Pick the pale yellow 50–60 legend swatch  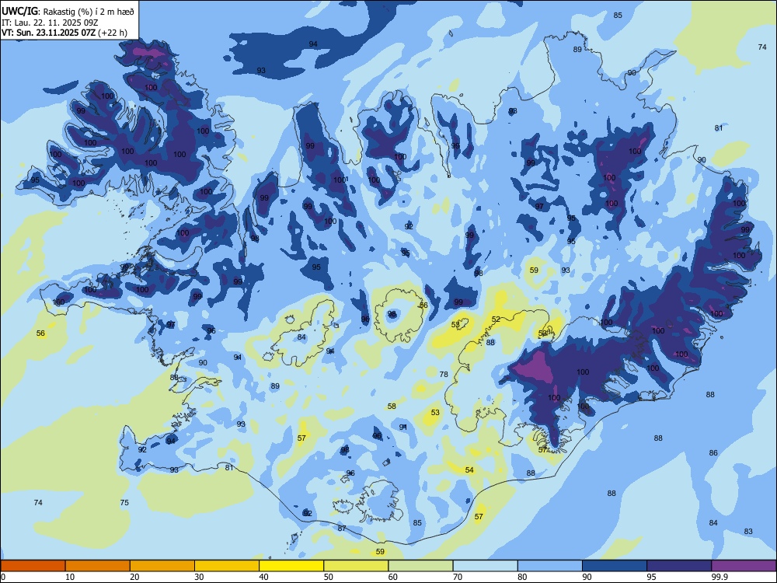[x=356, y=566]
